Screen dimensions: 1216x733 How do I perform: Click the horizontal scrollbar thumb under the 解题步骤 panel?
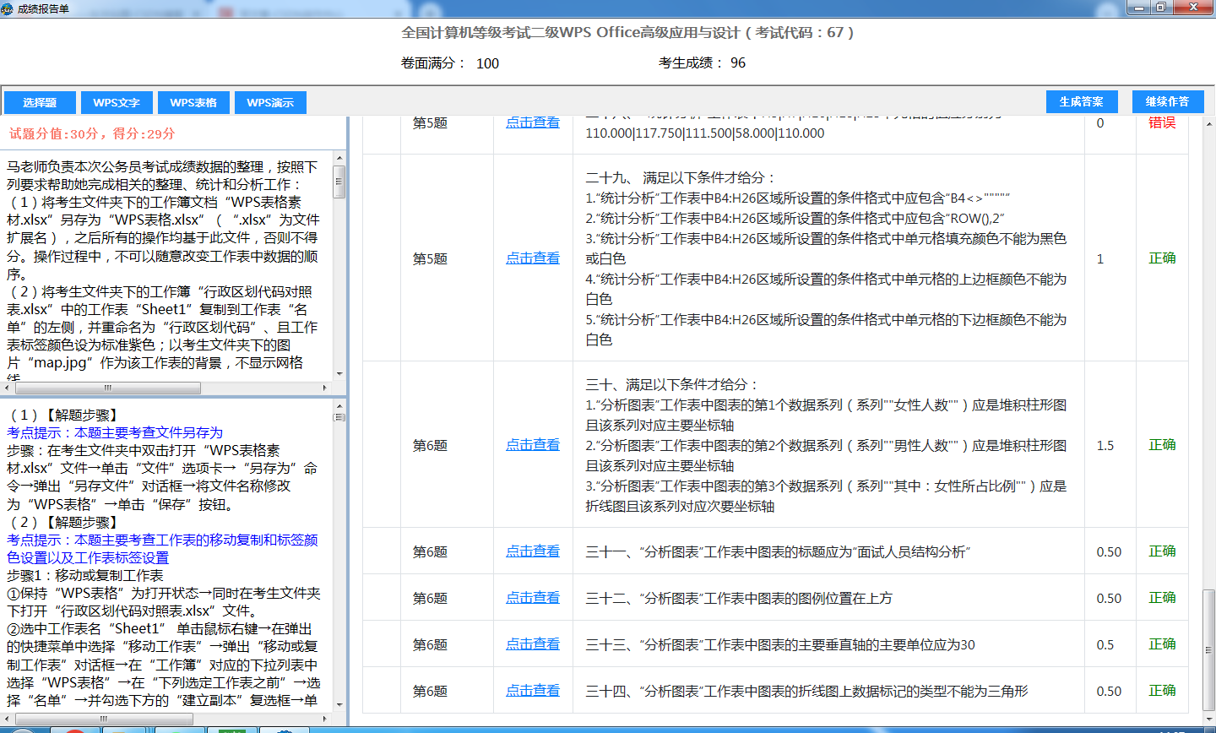point(103,719)
